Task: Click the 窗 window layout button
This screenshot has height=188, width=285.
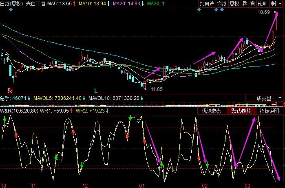Action: tap(253, 4)
